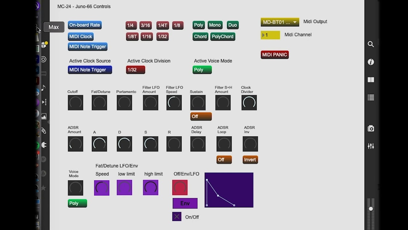Toggle the ADSR Loop Off switch

click(224, 160)
